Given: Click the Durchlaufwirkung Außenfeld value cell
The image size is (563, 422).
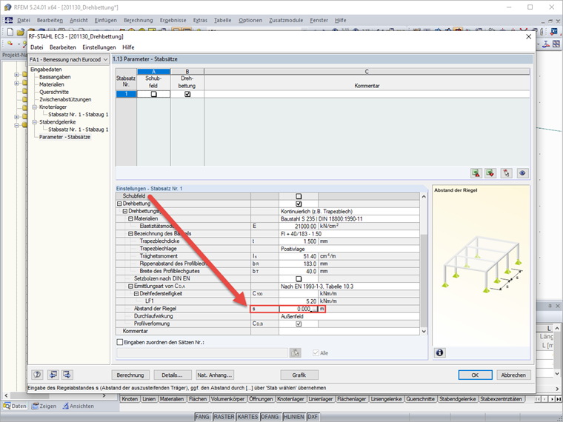Looking at the screenshot, I should tap(349, 317).
